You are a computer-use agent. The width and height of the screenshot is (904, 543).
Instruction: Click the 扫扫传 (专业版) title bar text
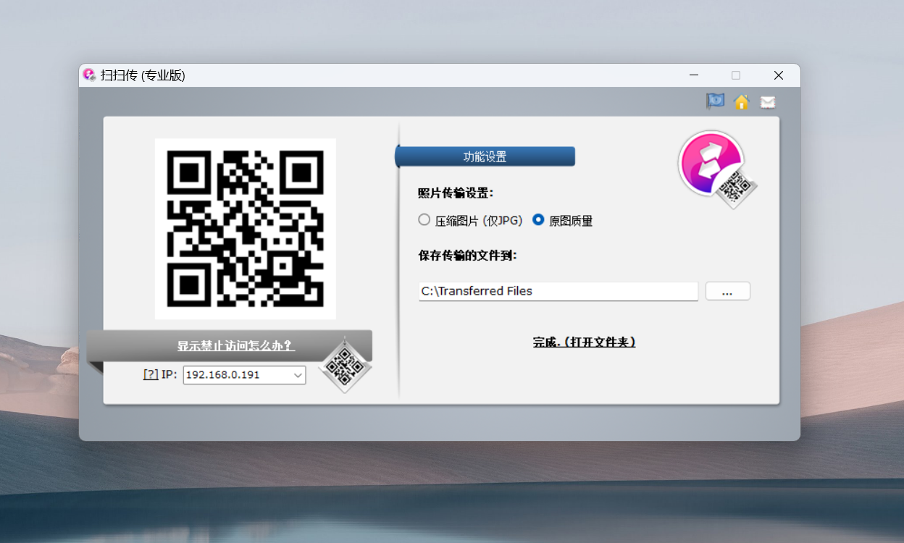point(143,75)
